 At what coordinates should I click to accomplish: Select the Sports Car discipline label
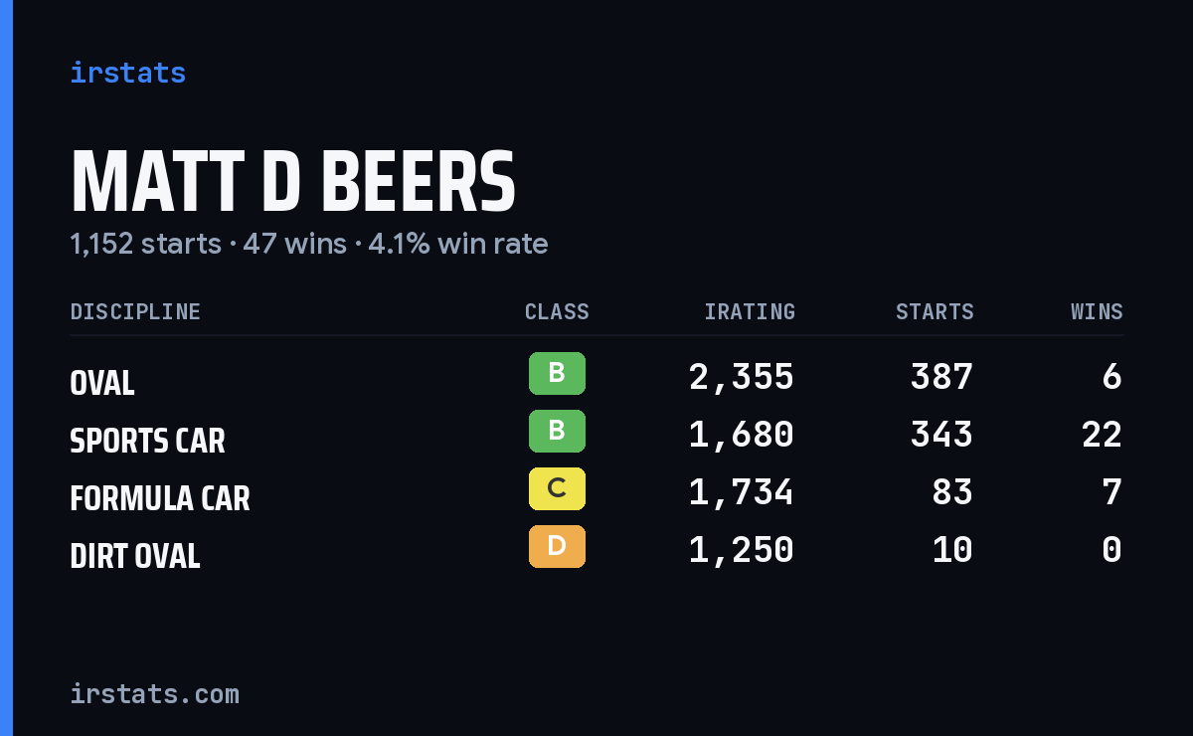coord(147,441)
